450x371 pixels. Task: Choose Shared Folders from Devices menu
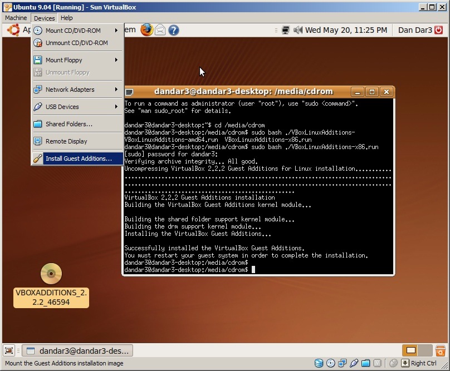tap(69, 124)
